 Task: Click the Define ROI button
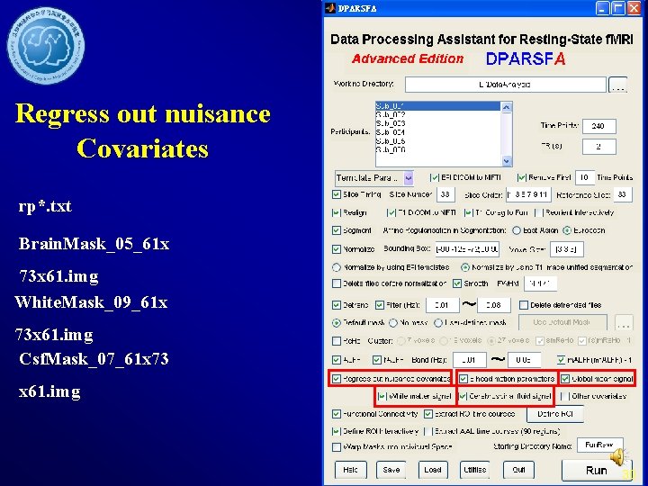[555, 414]
